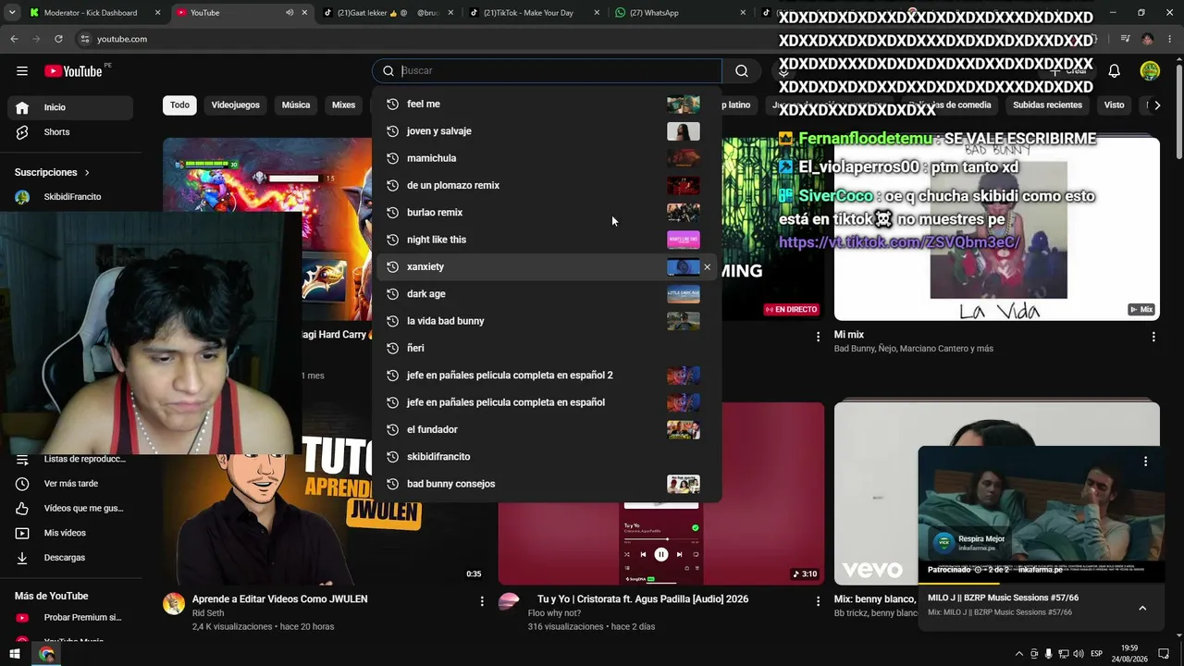Open the ESP language selector
The width and height of the screenshot is (1184, 666).
[1096, 654]
